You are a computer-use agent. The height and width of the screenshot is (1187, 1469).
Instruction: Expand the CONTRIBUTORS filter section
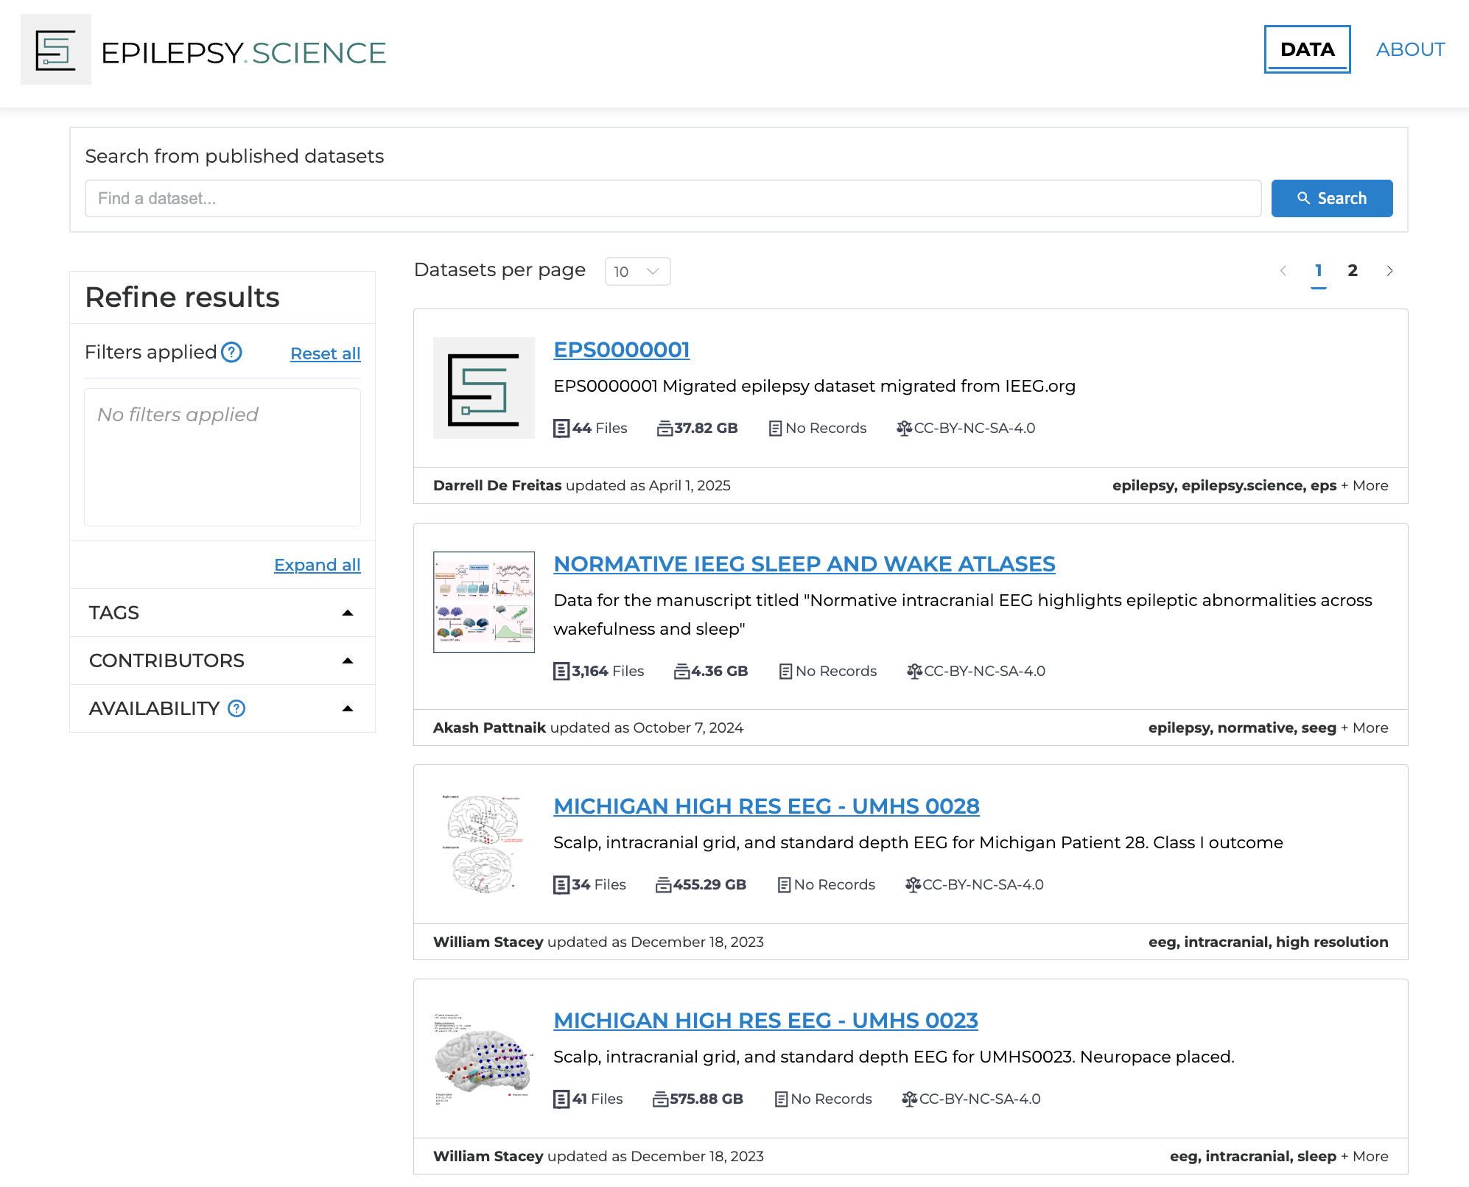point(348,661)
